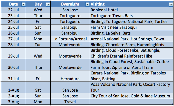Open the Date column filter dropdown
174x106 pixels.
pyautogui.click(x=23, y=4)
